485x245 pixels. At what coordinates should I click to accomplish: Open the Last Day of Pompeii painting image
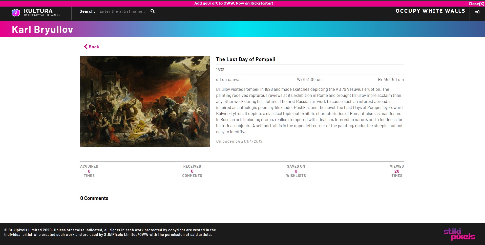pyautogui.click(x=145, y=101)
